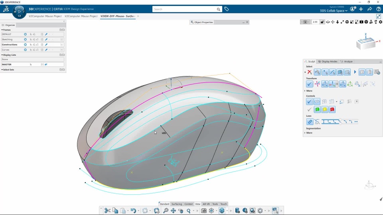Click the Undo arrow icon
Viewport: 383px width, 215px height.
pyautogui.click(x=133, y=211)
